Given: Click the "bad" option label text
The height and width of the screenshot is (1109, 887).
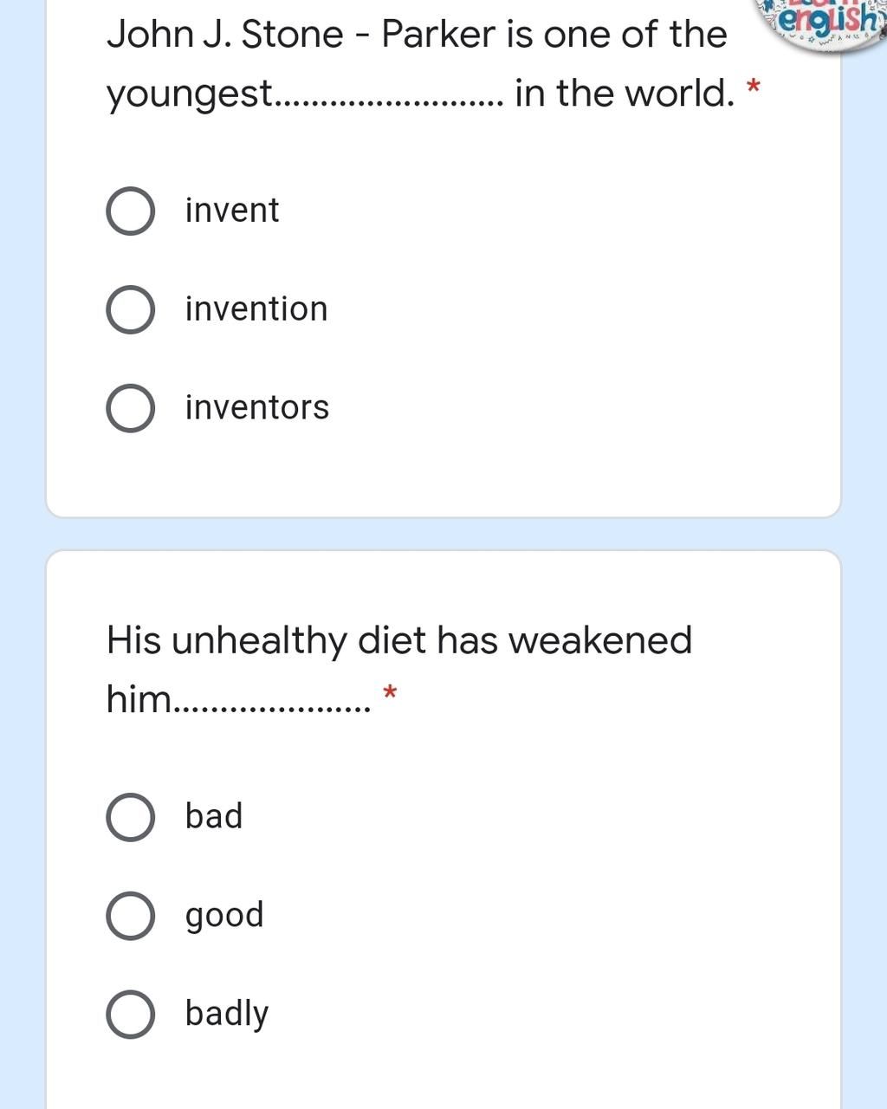Looking at the screenshot, I should 214,816.
